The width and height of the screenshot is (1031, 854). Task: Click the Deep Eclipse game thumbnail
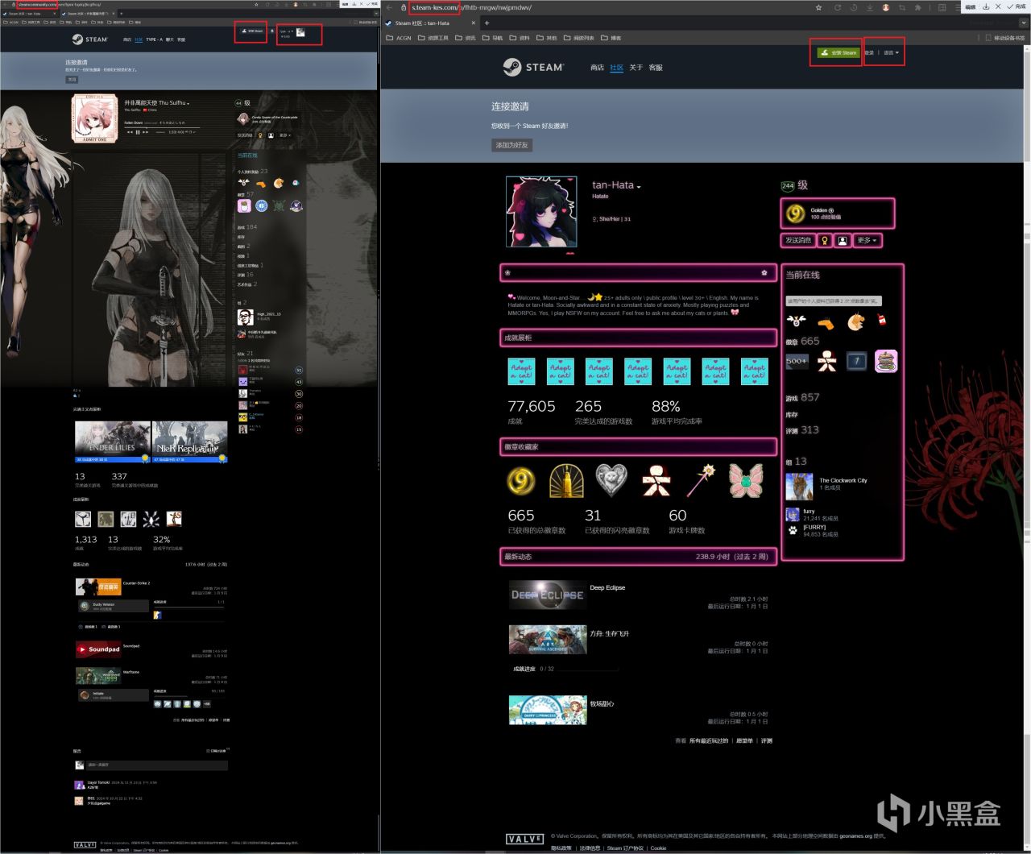tap(547, 595)
